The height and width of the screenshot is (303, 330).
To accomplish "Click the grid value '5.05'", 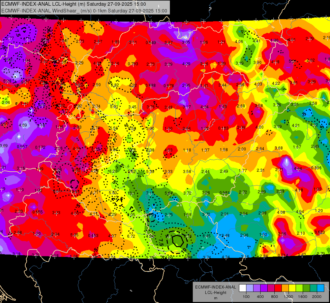I will click(74, 235).
